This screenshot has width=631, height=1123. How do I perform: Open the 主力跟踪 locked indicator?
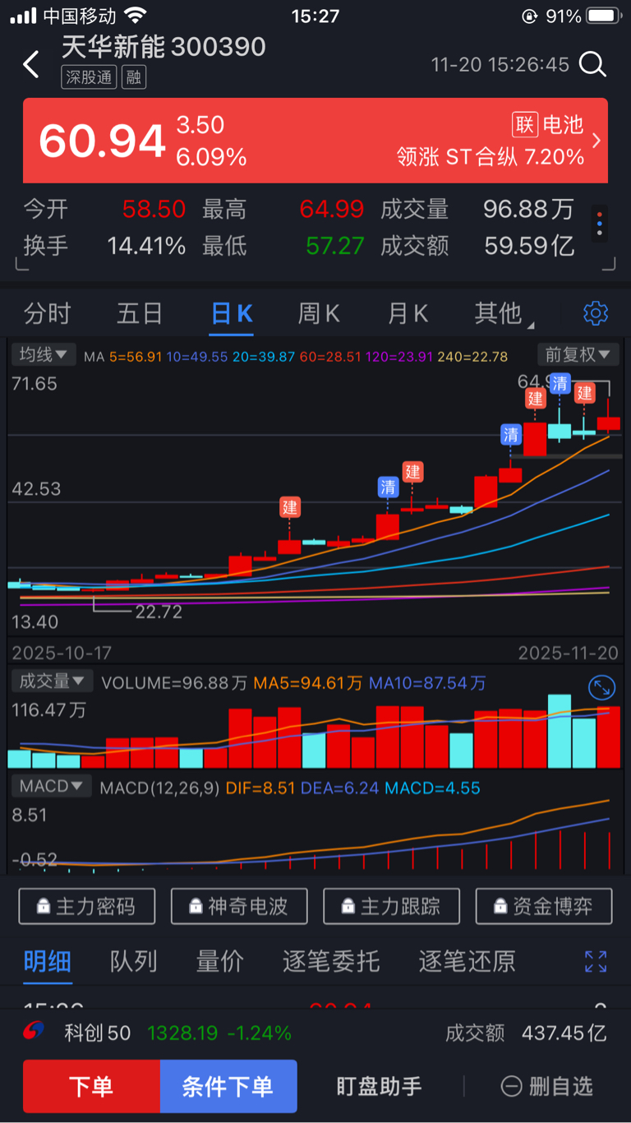pyautogui.click(x=392, y=906)
